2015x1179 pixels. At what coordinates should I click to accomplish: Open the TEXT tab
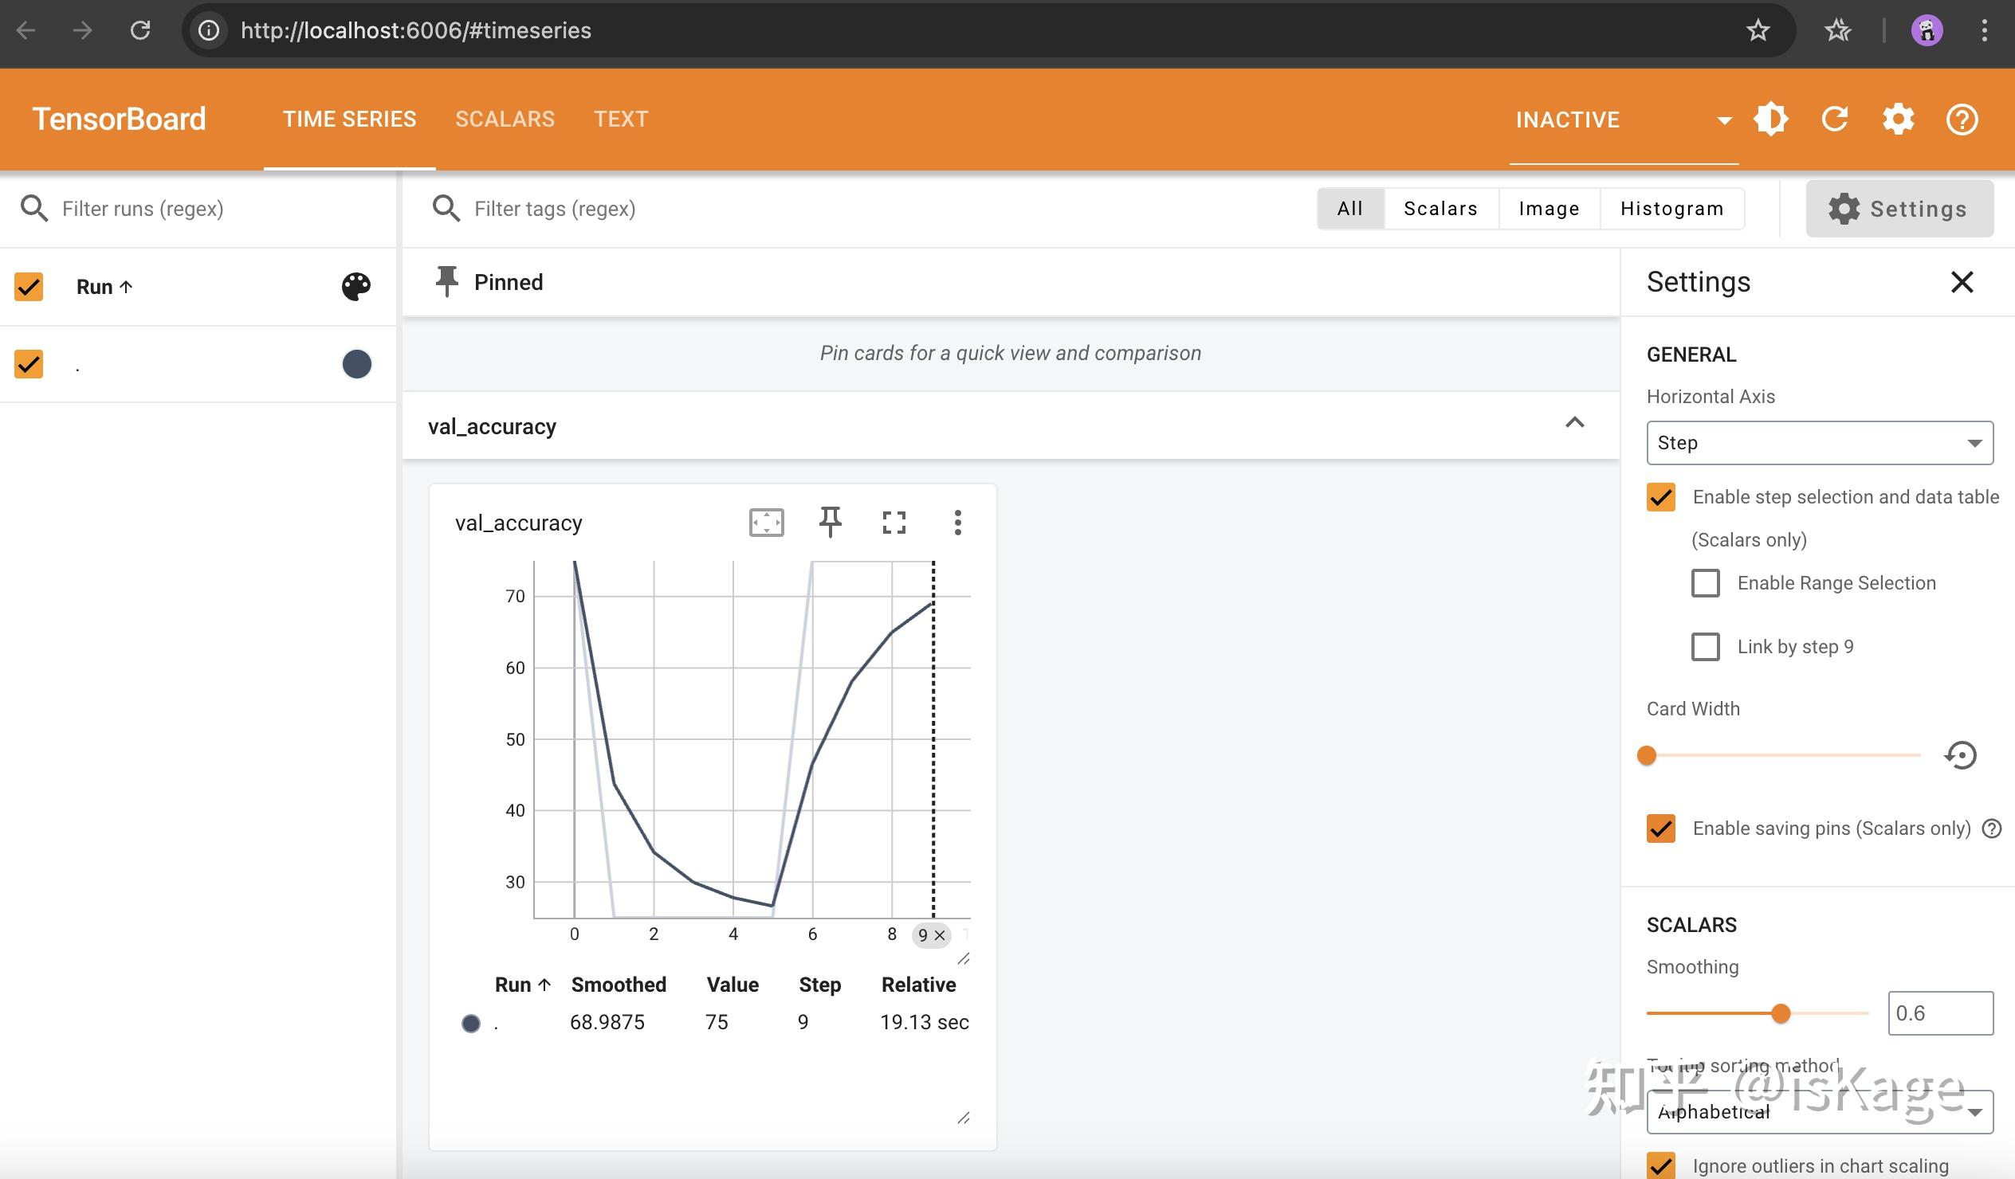(620, 119)
